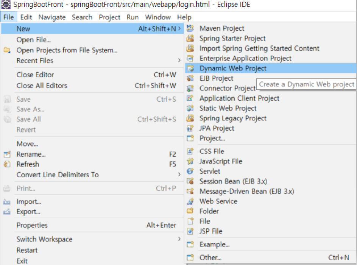
Task: Click the Open Projects from File System icon
Action: coord(7,50)
